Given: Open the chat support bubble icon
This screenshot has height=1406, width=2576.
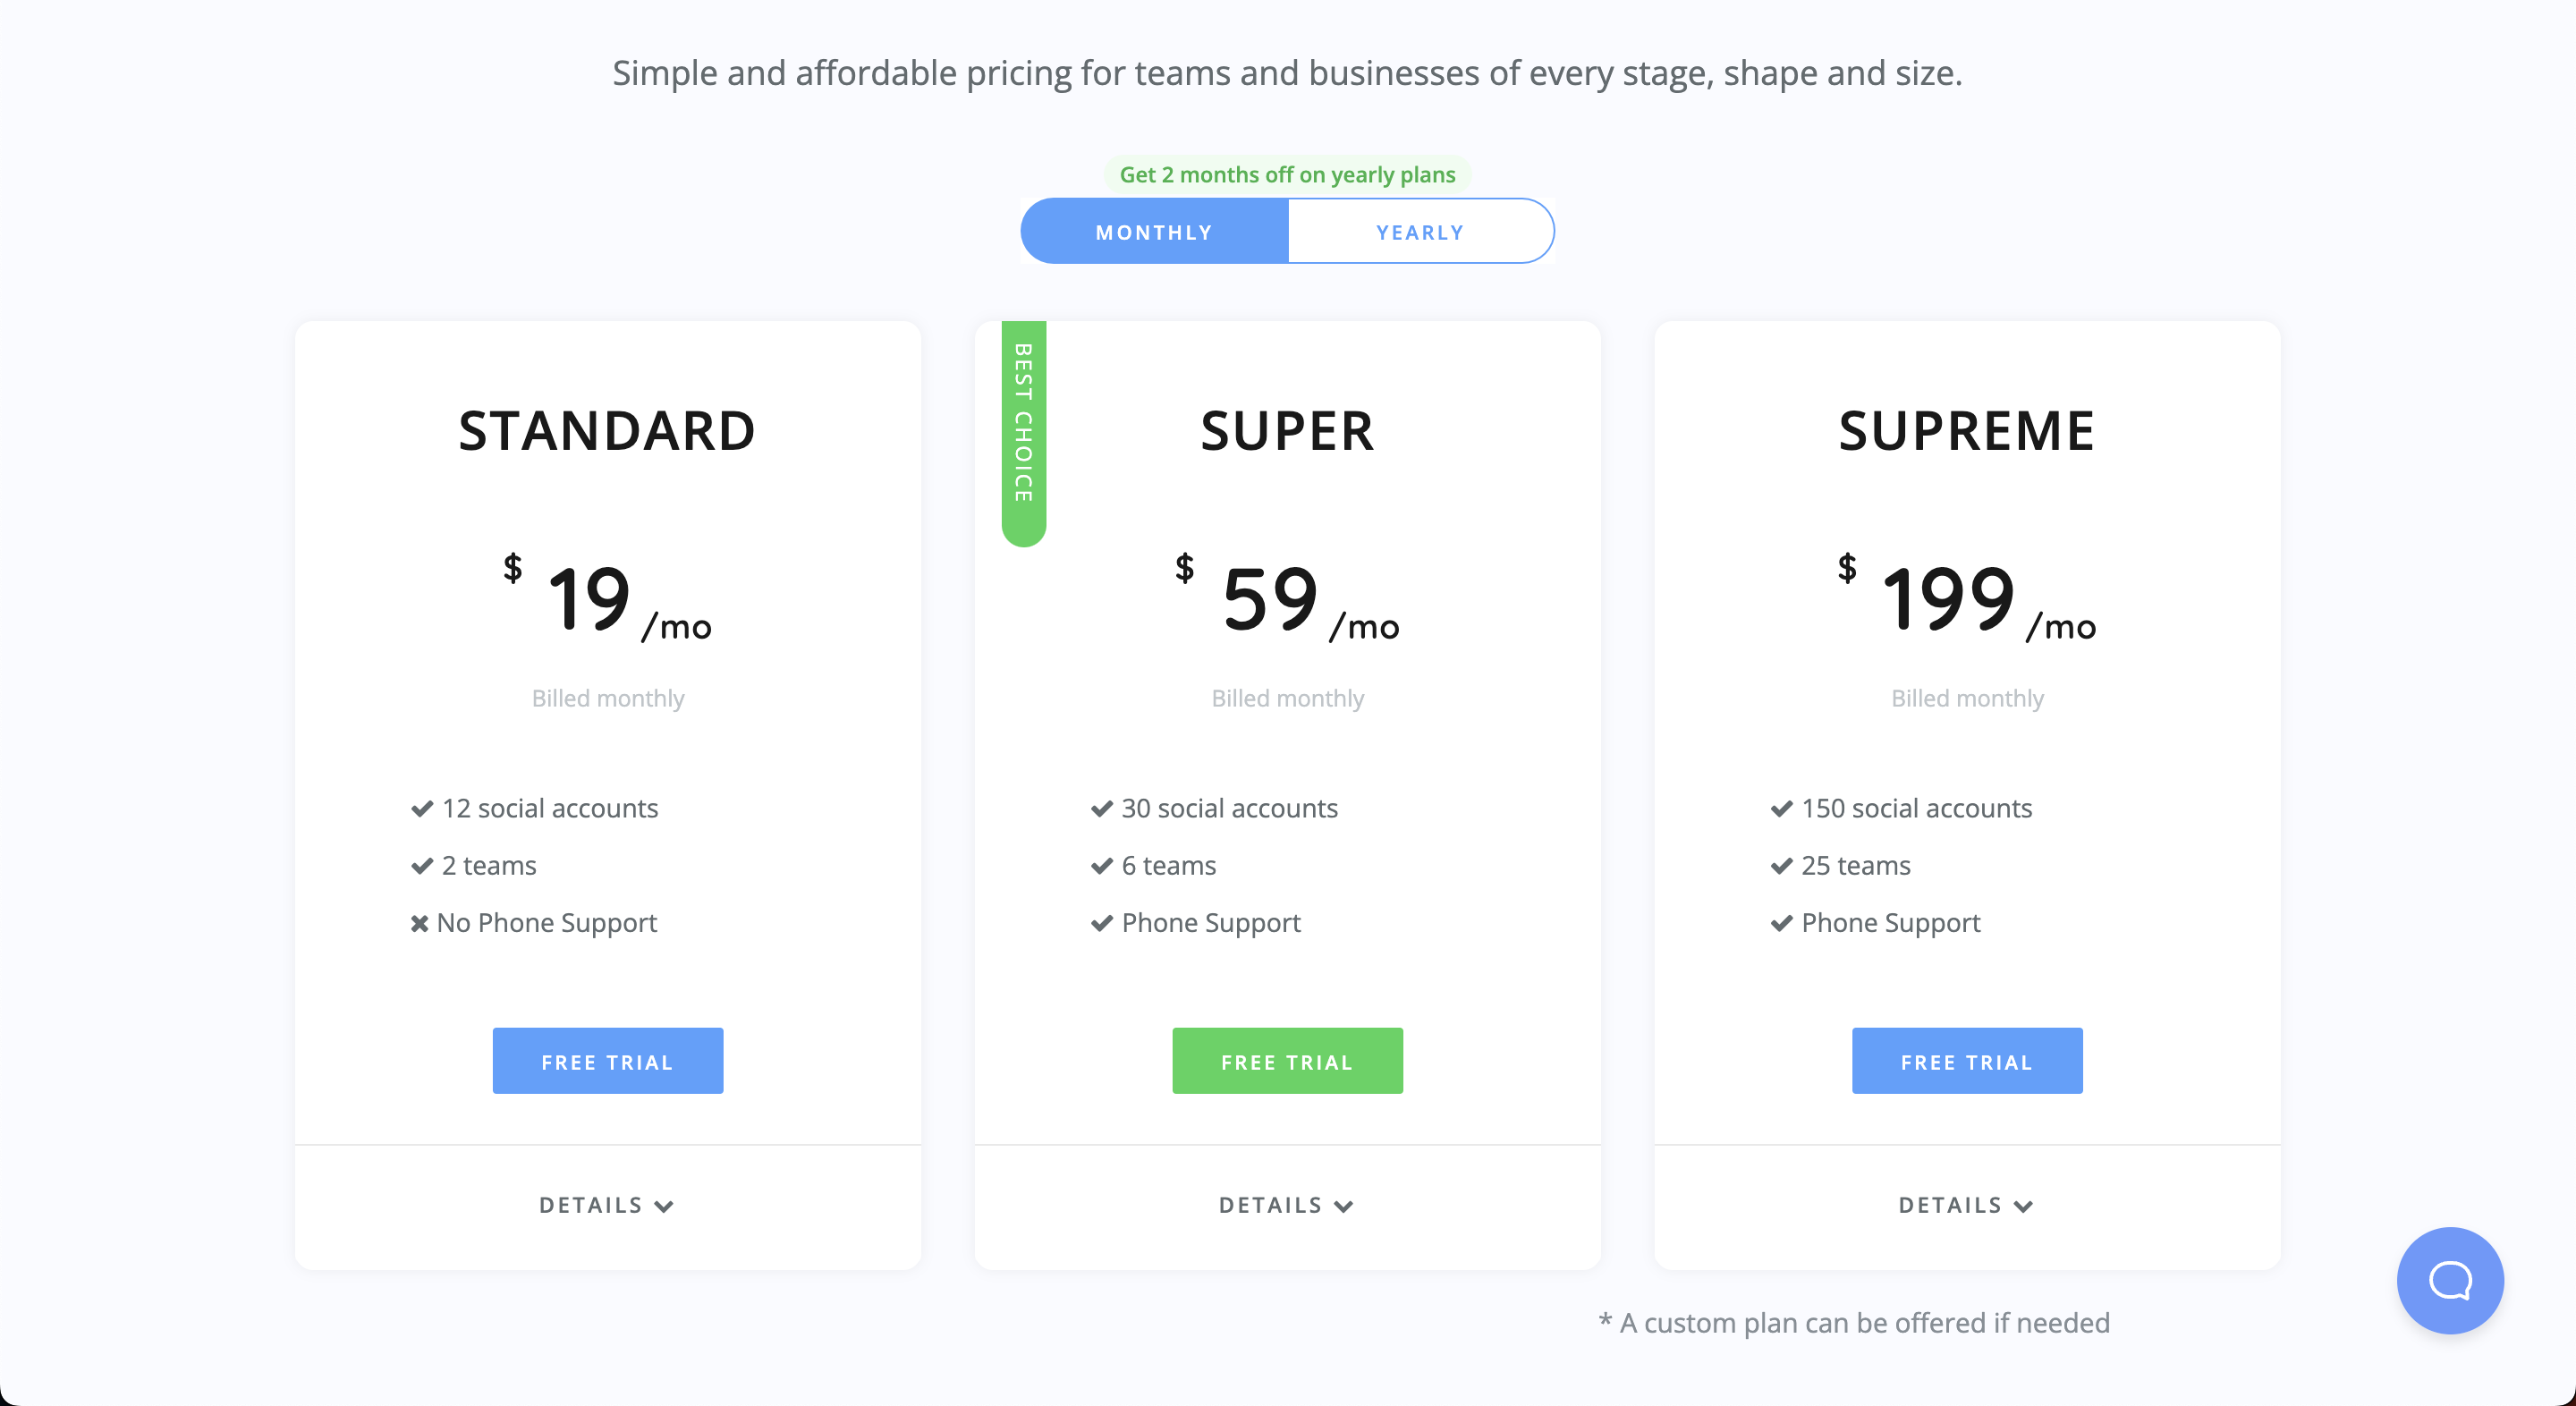Looking at the screenshot, I should pos(2449,1280).
